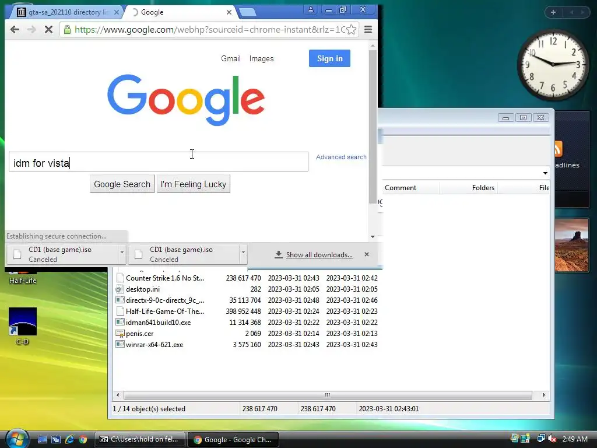Click the Chrome page vertical scrollbar
This screenshot has height=448, width=597.
373,128
